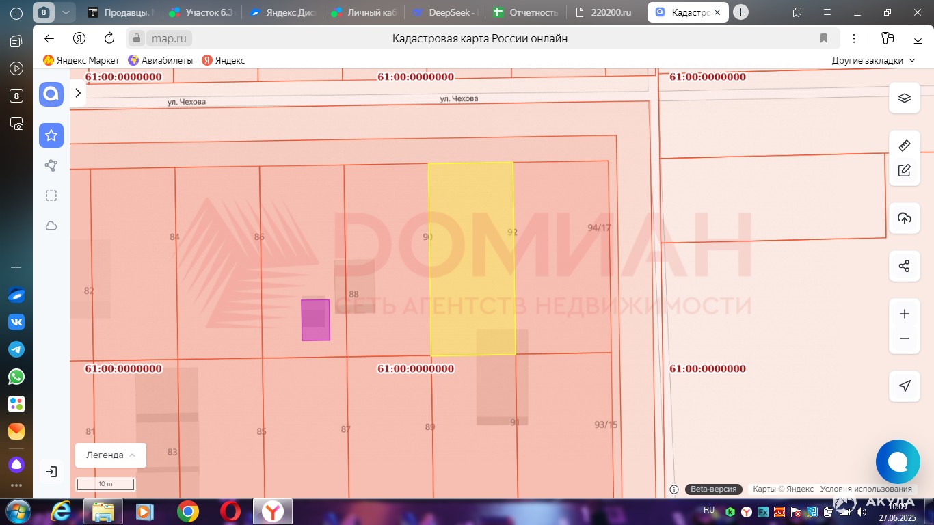The height and width of the screenshot is (525, 934).
Task: Open the edit note pencil tool
Action: point(904,171)
